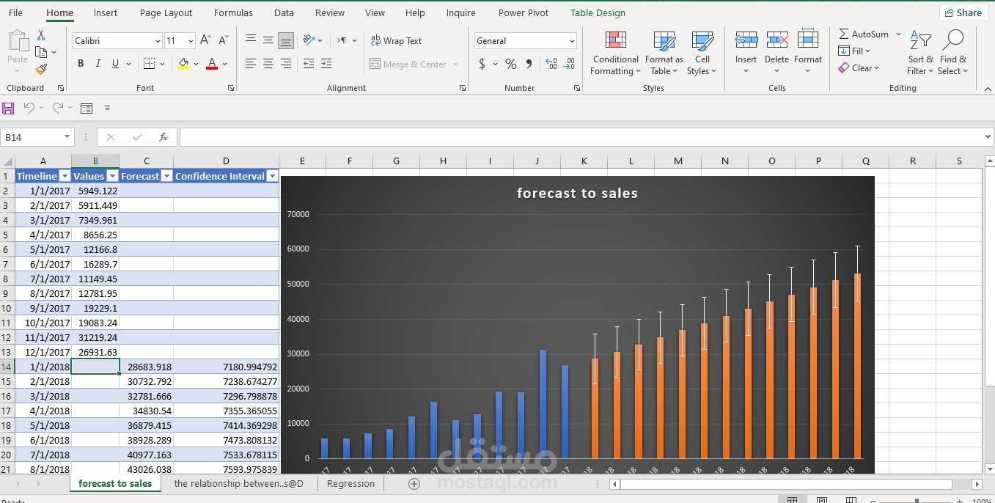Open the File tab

(x=15, y=12)
